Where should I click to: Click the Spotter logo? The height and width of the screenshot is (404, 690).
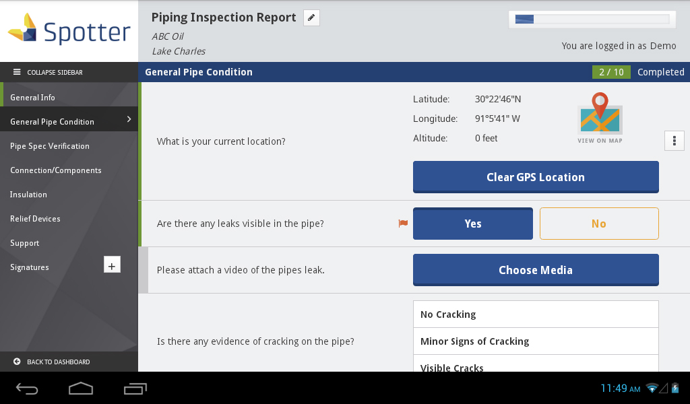(x=69, y=31)
